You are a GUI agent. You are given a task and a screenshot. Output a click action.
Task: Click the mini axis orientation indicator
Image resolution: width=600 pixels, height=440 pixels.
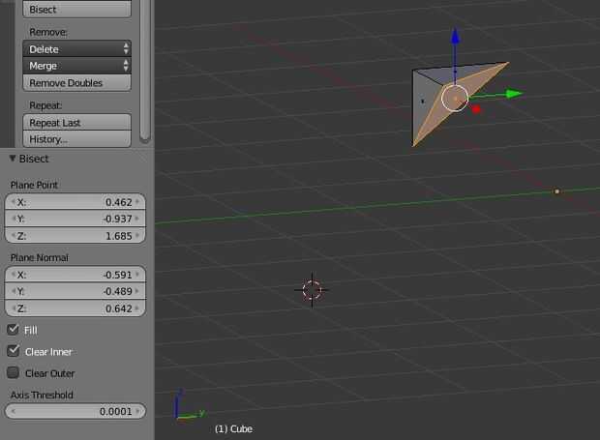[x=189, y=406]
